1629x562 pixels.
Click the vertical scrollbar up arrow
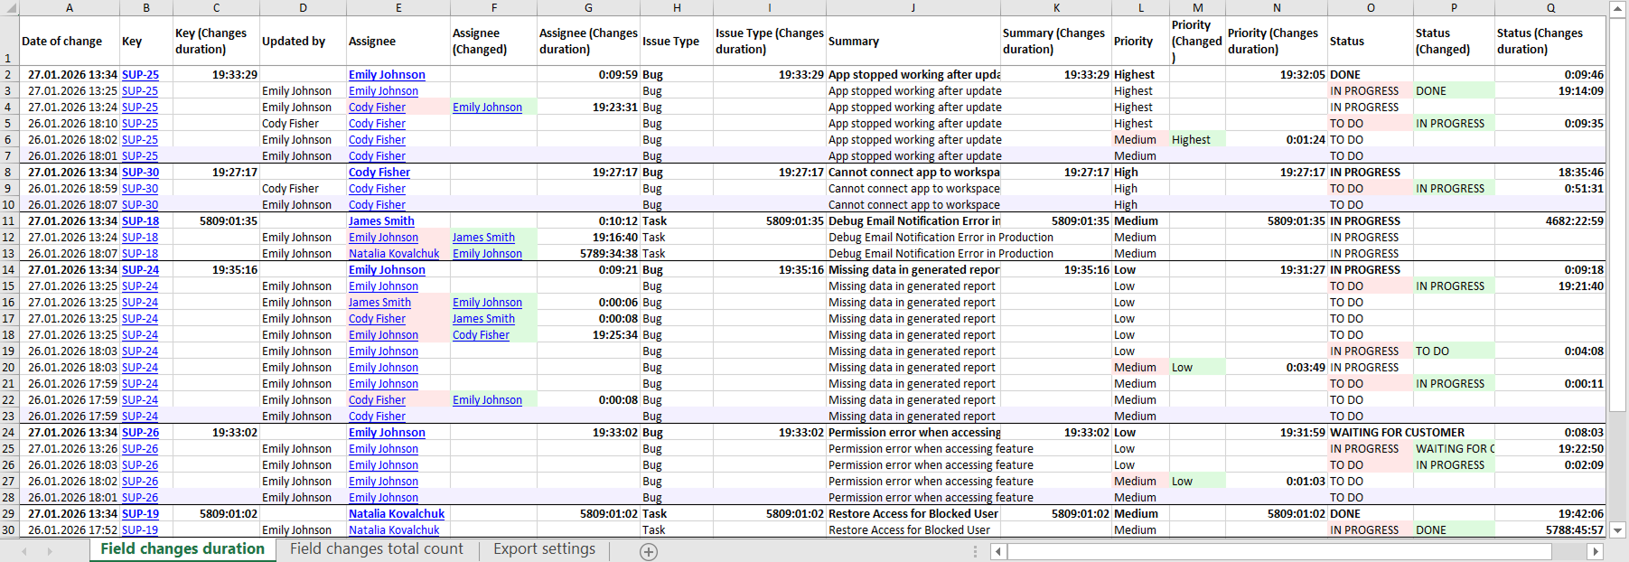tap(1618, 8)
